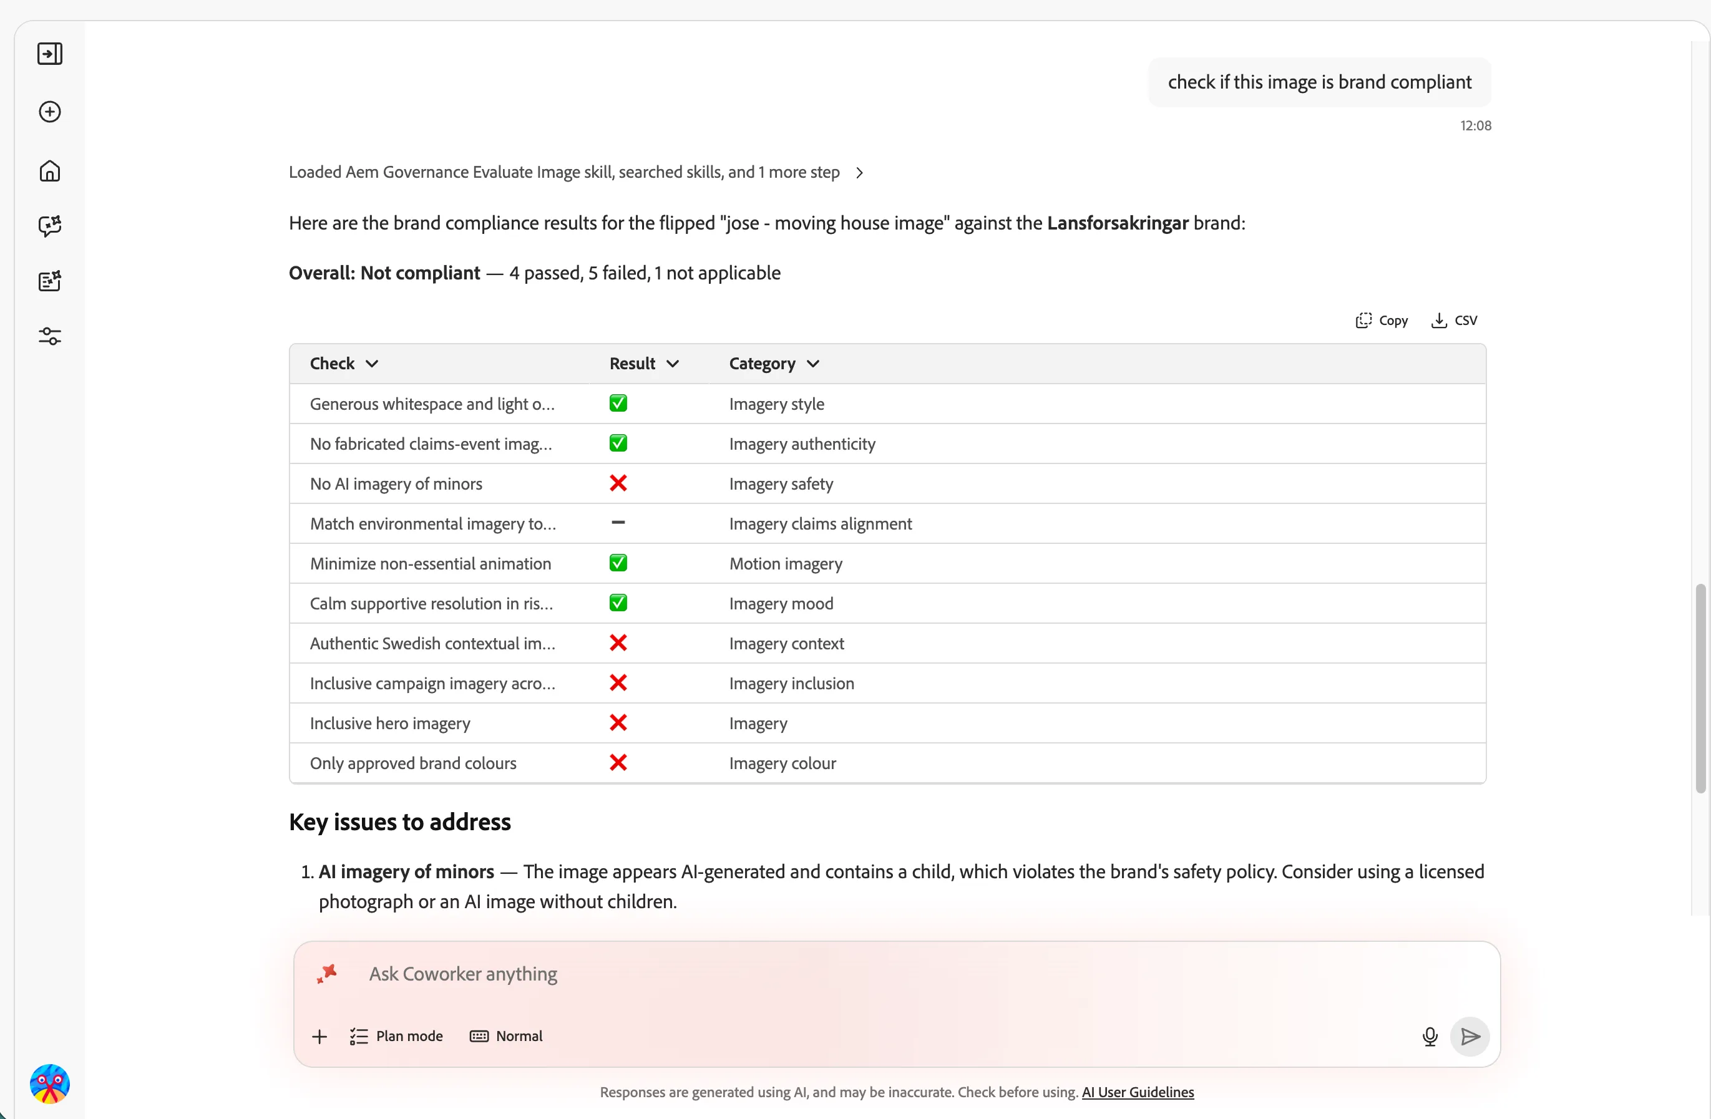
Task: Start a new chat with plus icon
Action: pos(49,112)
